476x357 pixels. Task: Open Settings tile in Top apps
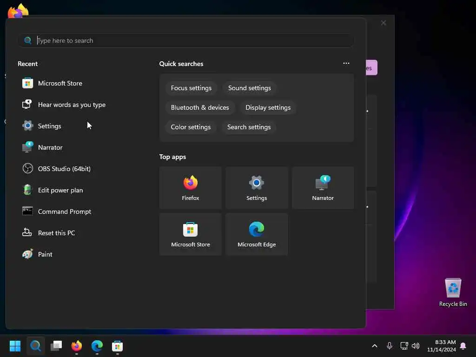pos(257,188)
